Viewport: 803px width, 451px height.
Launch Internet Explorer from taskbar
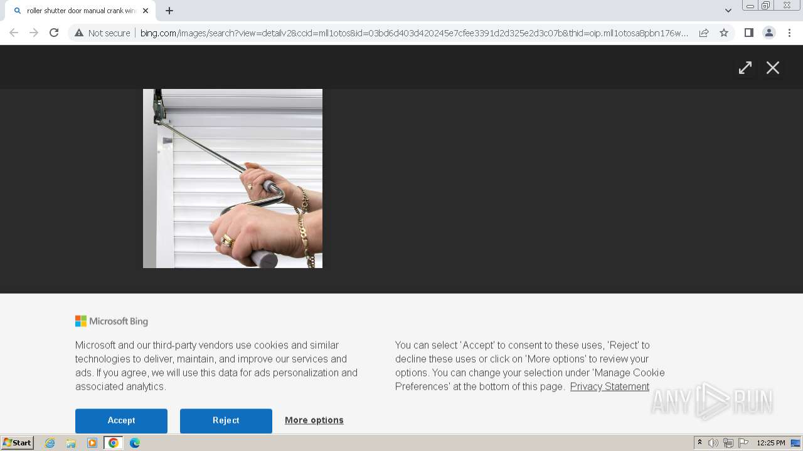(50, 443)
